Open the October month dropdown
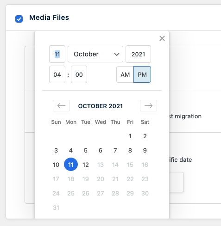221x226 pixels. (x=95, y=54)
